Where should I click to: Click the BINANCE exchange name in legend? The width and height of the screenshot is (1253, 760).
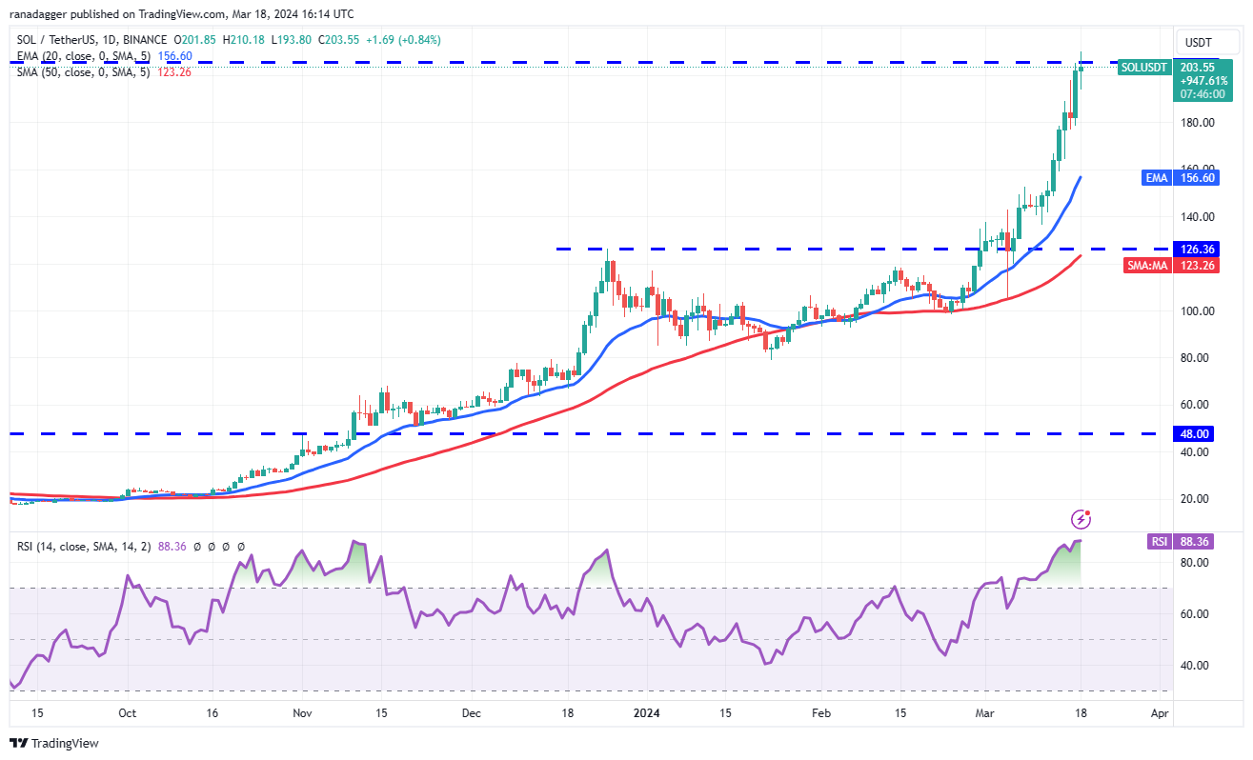coord(146,40)
